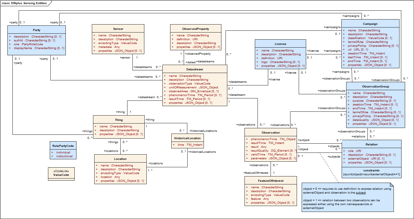This screenshot has width=414, height=219.
Task: Select ObservedProperty attribute 'definition :URI'
Action: [x=187, y=39]
